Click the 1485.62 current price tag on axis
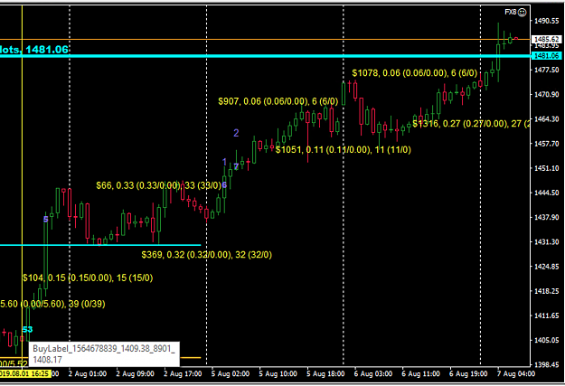The image size is (565, 386). (x=546, y=39)
